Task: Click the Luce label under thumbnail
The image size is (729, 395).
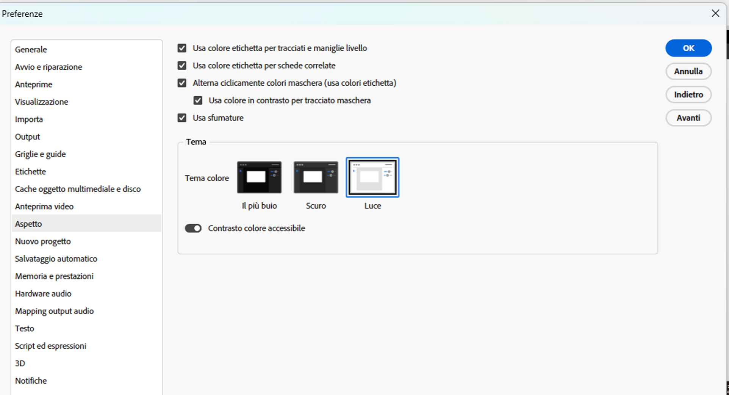Action: click(x=372, y=206)
